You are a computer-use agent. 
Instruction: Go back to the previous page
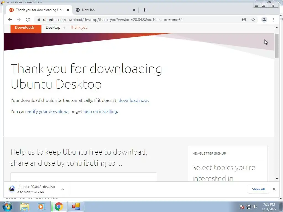(x=10, y=20)
